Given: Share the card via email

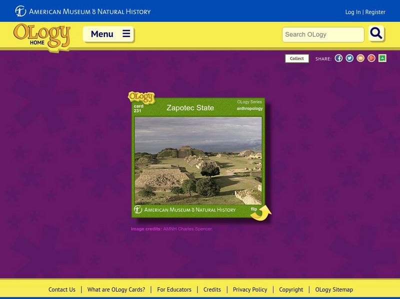Looking at the screenshot, I should point(361,58).
